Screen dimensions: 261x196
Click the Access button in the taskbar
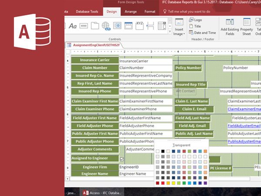pos(104,192)
